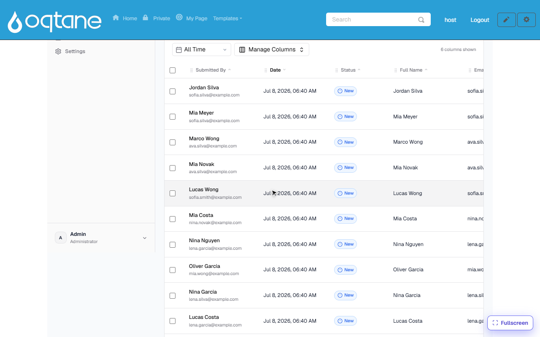Click drag handle icon for Submitted By column

pos(192,70)
